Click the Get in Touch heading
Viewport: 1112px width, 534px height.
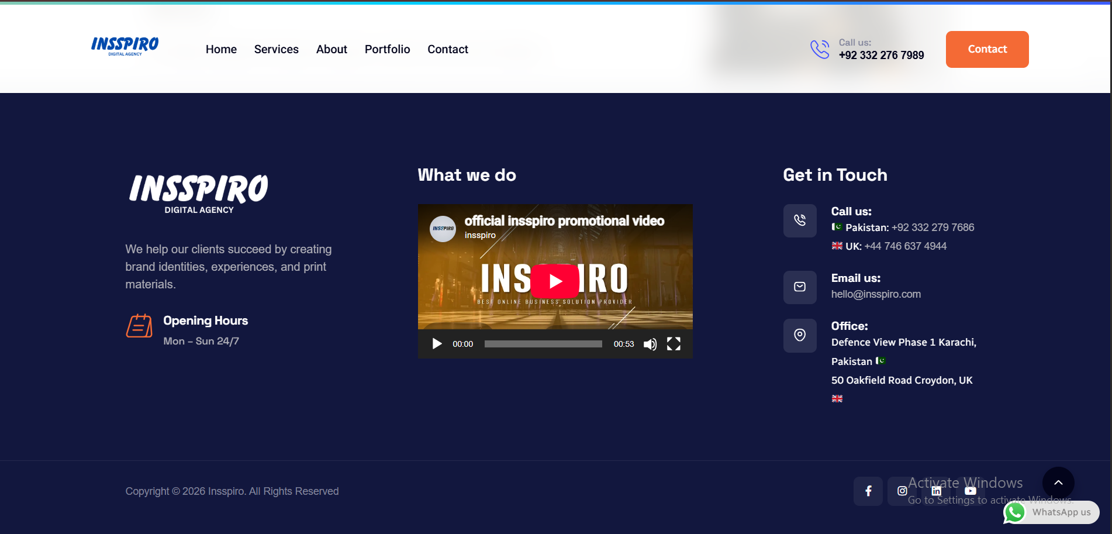coord(835,175)
